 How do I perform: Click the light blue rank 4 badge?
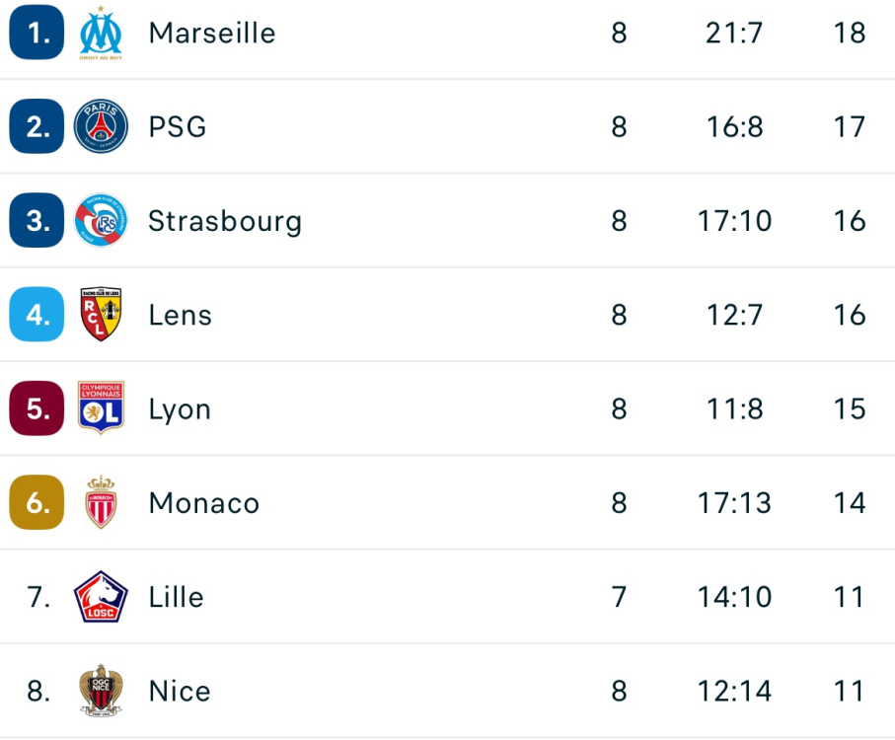click(37, 315)
